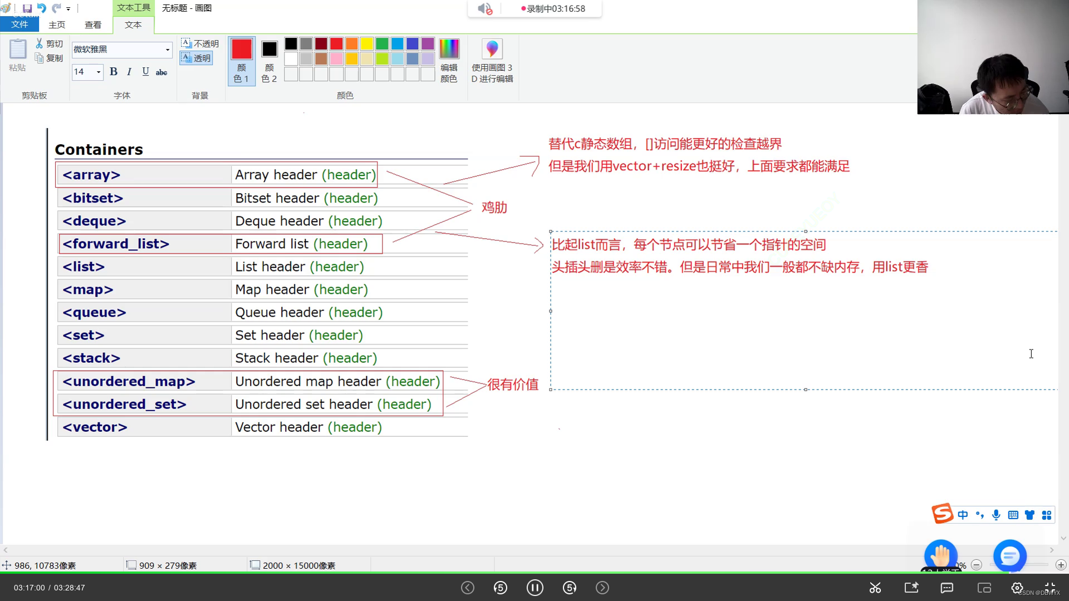Click the Undo arrow in quick access toolbar

pos(41,8)
